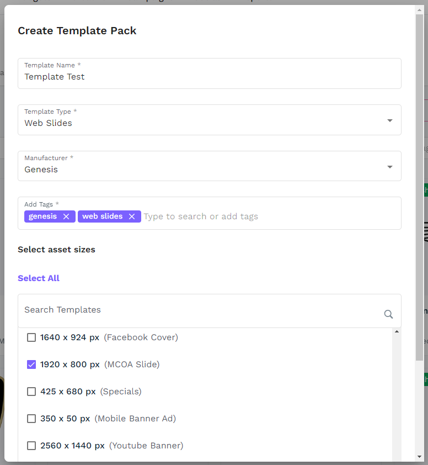Viewport: 428px width, 465px height.
Task: Click the modal scrollbar down arrow
Action: (419, 457)
